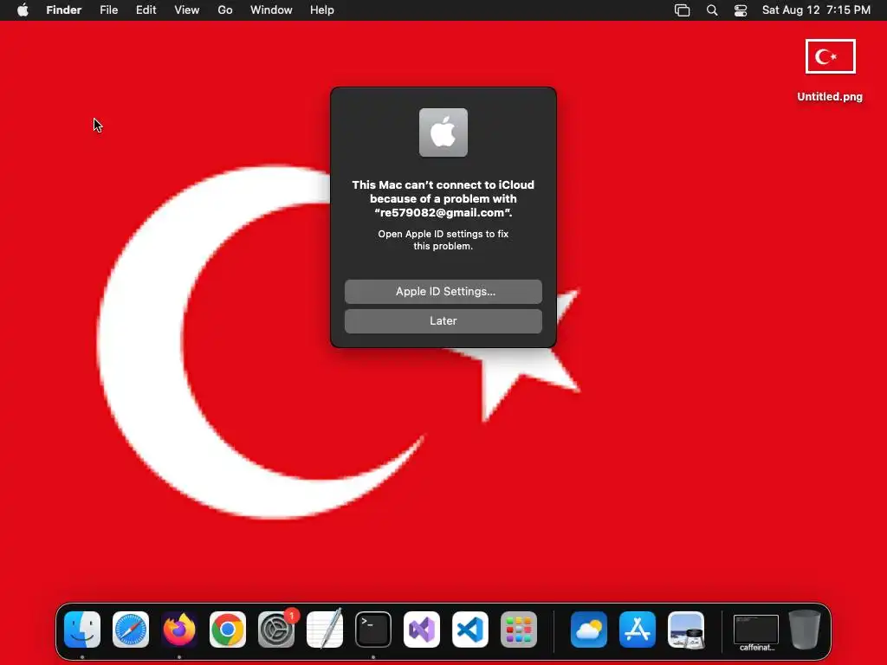Image resolution: width=887 pixels, height=665 pixels.
Task: Click Apple logo in iCloud dialog
Action: coord(443,132)
